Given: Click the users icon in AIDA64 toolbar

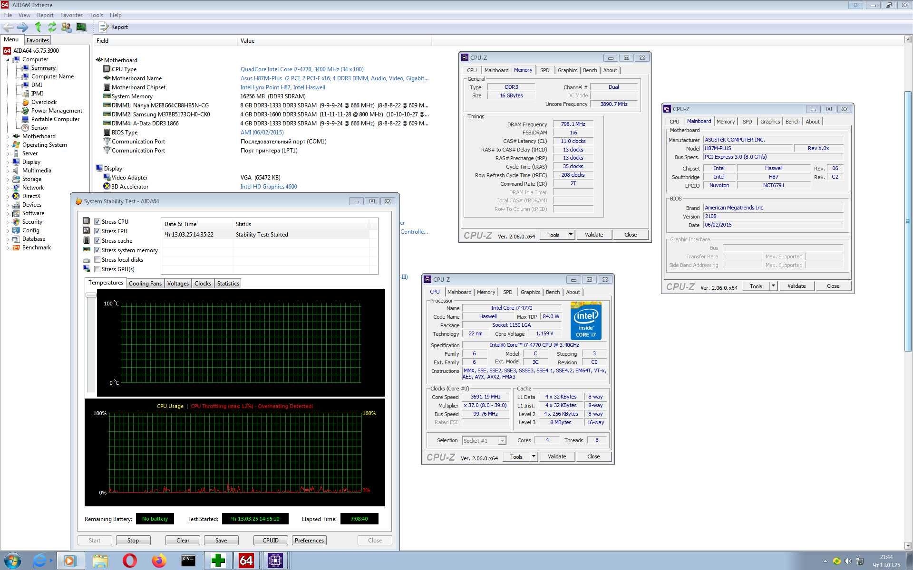Looking at the screenshot, I should [x=67, y=27].
